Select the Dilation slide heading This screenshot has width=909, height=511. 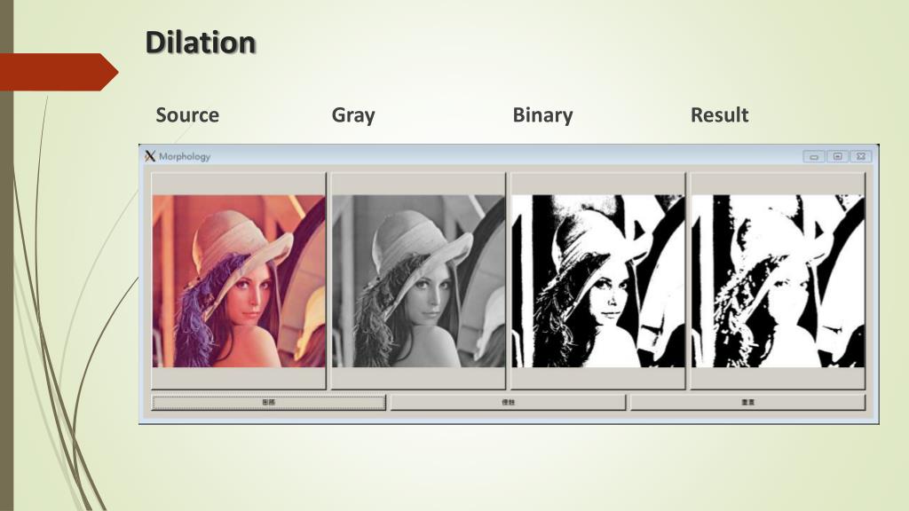pos(201,43)
